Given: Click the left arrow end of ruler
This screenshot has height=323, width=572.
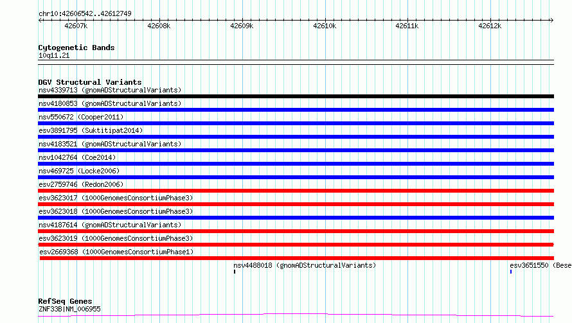Looking at the screenshot, I should 40,20.
